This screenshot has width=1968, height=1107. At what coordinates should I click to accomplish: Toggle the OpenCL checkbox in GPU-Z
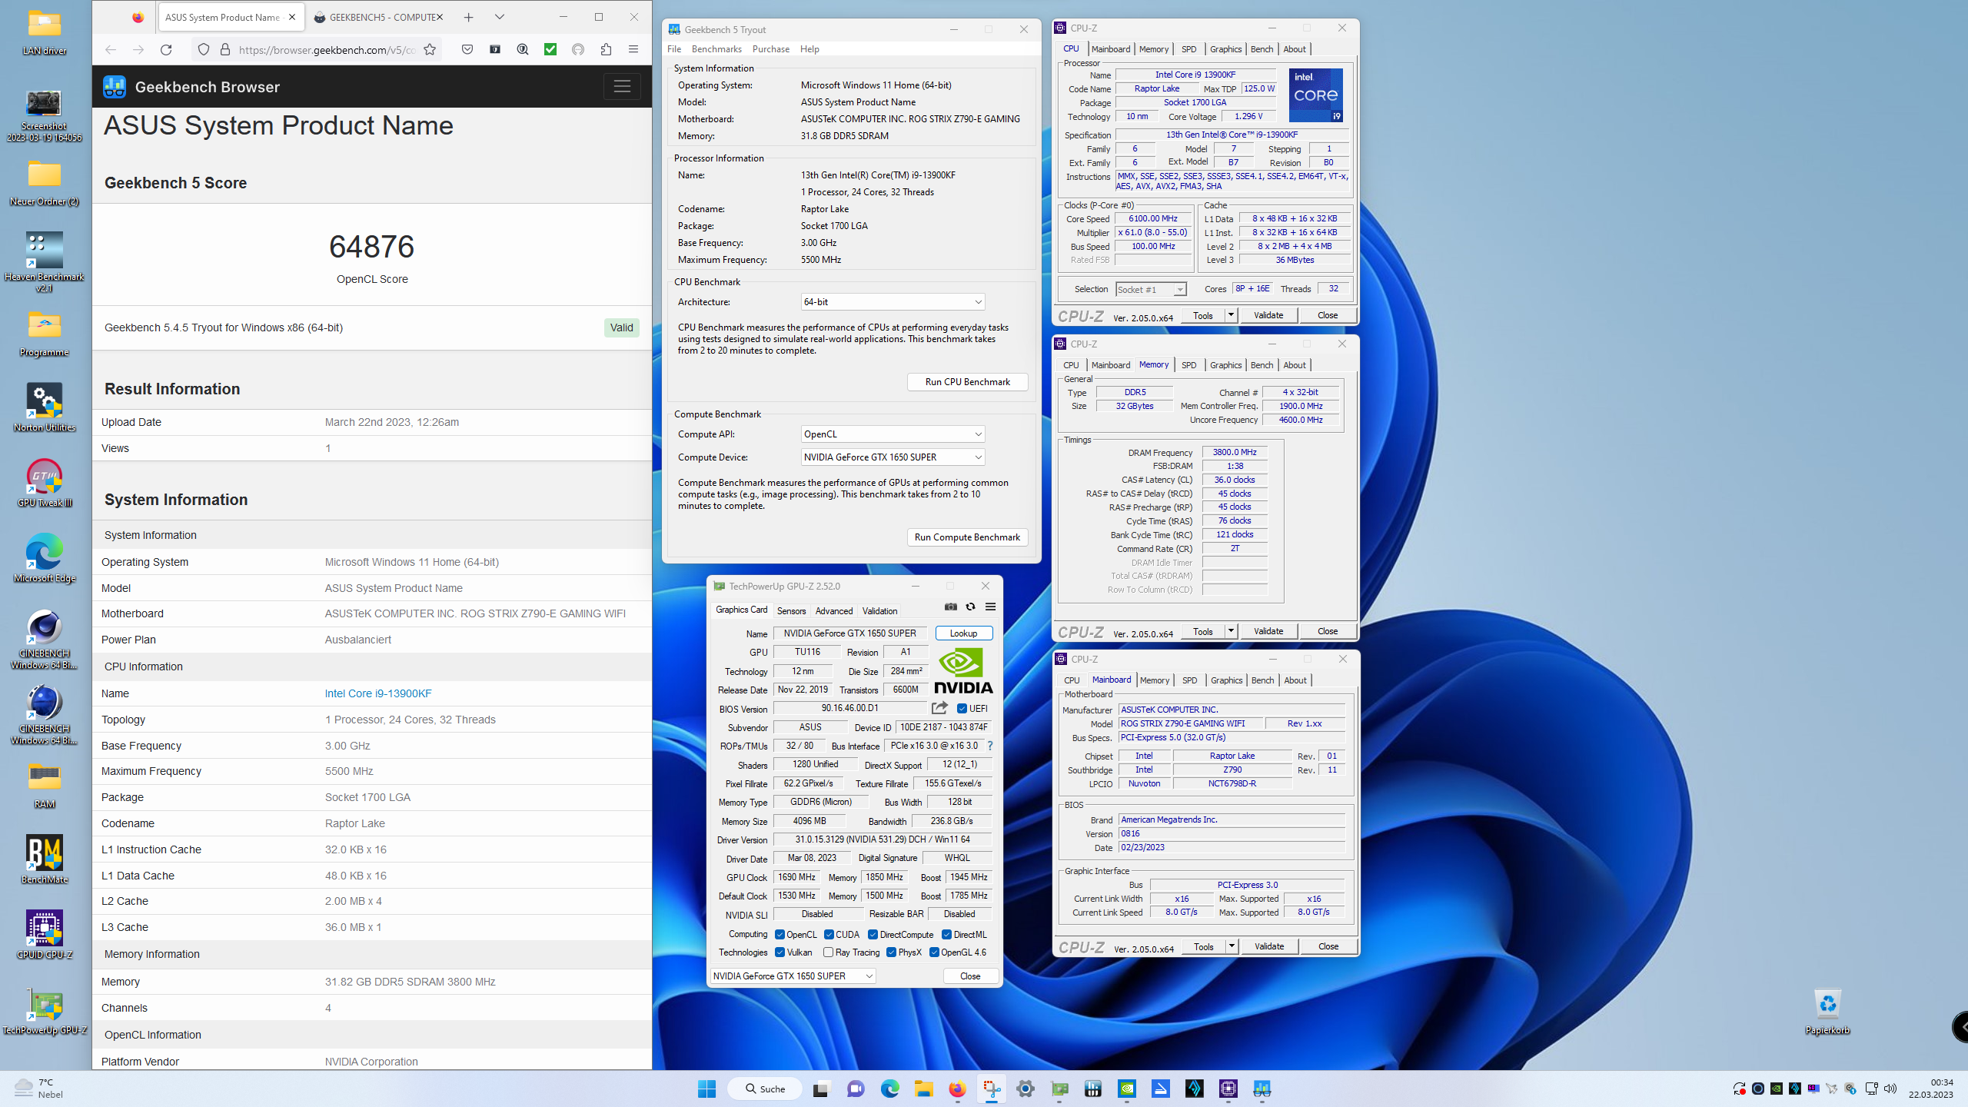pyautogui.click(x=780, y=934)
